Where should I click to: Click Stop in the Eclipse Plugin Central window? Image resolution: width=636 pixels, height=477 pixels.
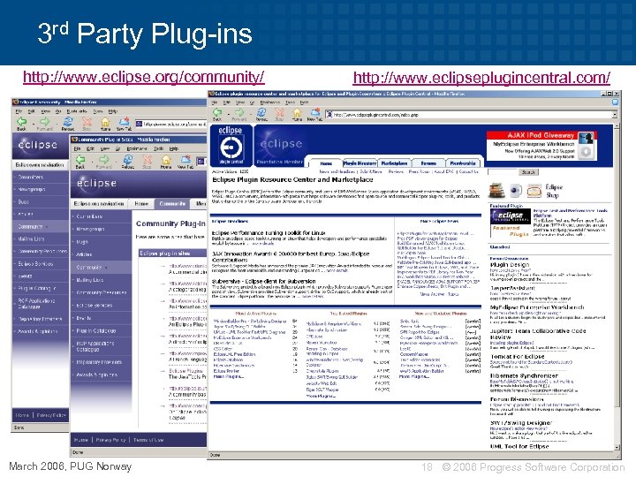pyautogui.click(x=279, y=113)
